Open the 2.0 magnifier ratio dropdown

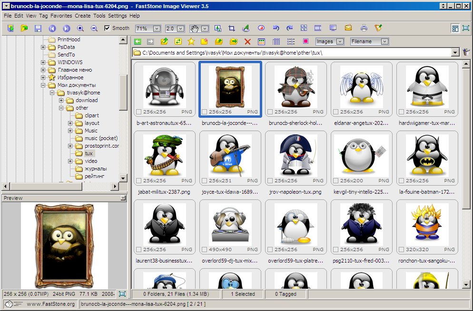(x=181, y=28)
